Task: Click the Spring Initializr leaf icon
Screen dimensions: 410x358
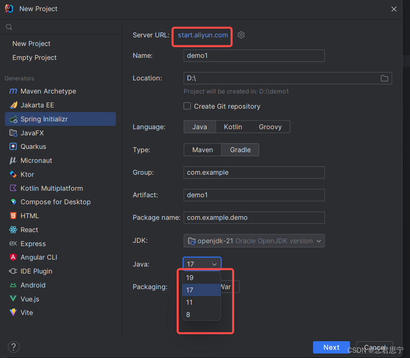Action: [x=13, y=119]
